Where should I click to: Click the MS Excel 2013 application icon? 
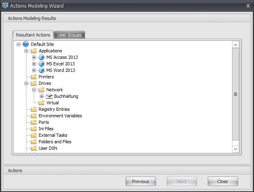click(41, 64)
